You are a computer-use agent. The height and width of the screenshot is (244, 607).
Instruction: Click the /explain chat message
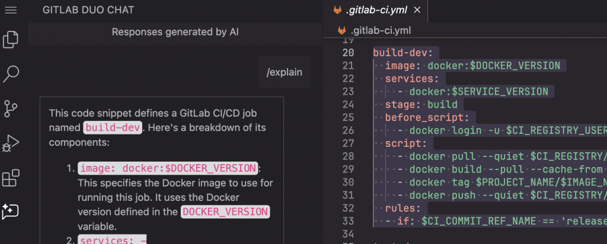point(285,72)
